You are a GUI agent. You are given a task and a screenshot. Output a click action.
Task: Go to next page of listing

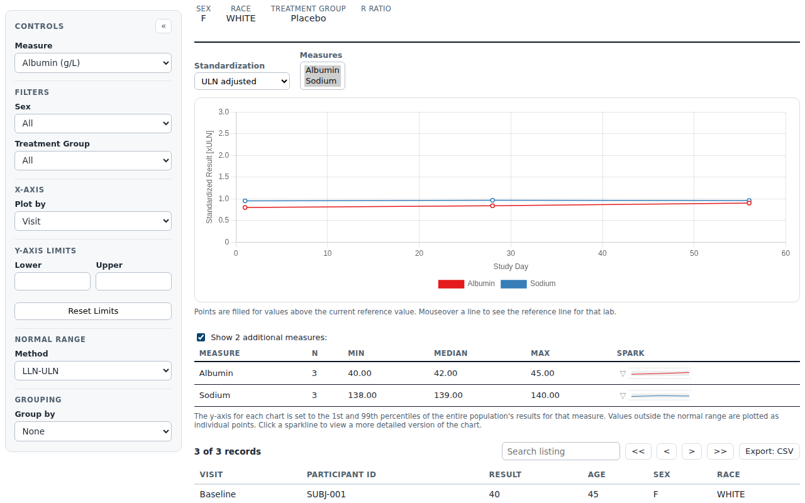click(692, 451)
